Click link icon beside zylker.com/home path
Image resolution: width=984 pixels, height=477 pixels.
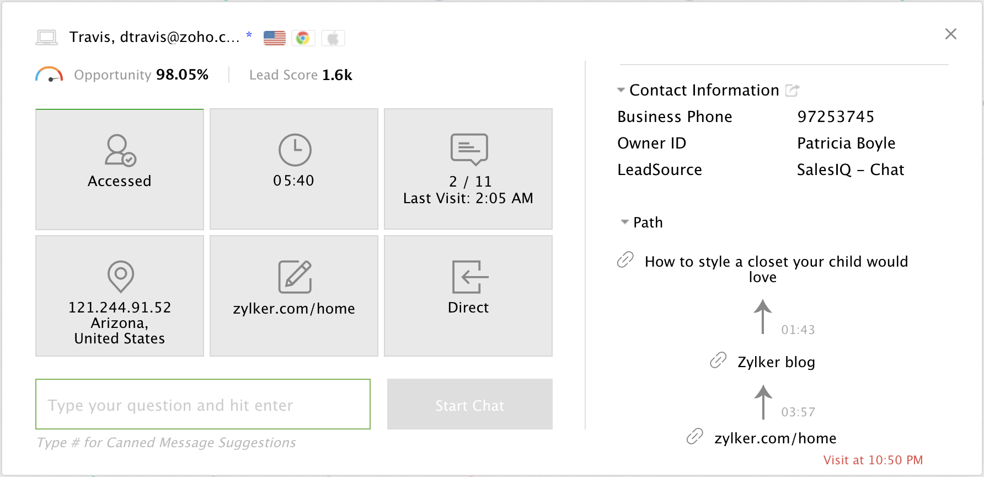pyautogui.click(x=694, y=437)
